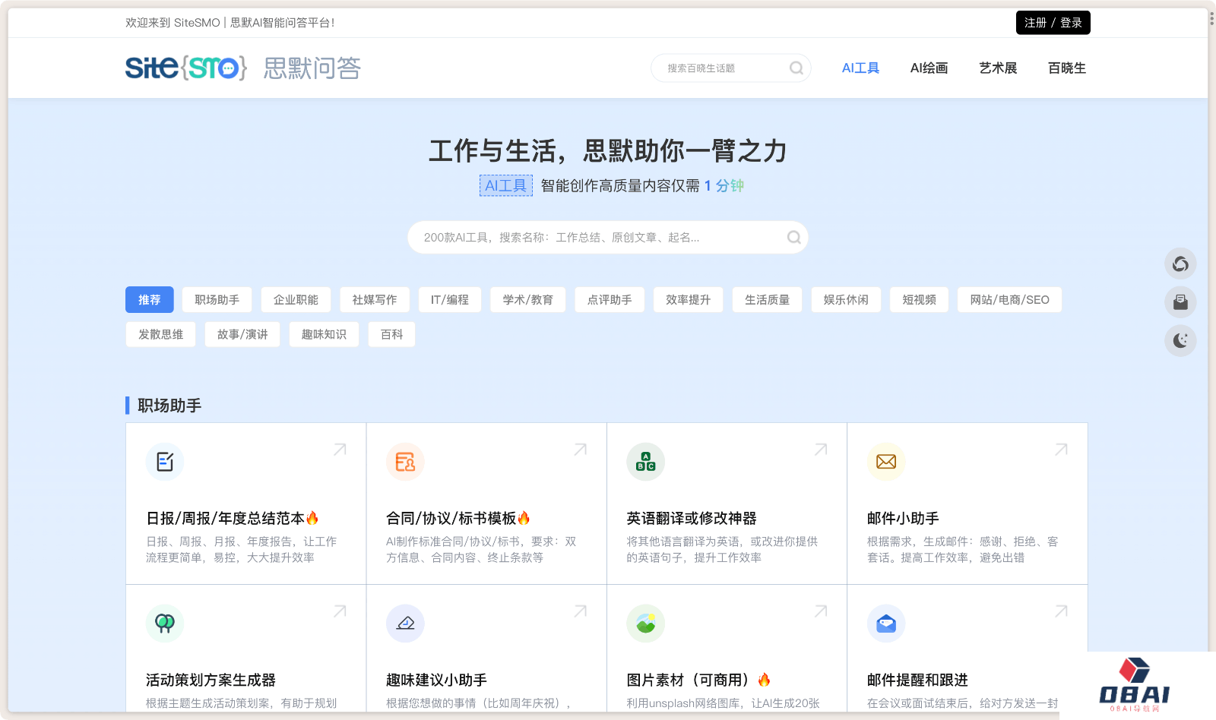Open the 趣味建议小助手 paper plane icon

(x=405, y=623)
